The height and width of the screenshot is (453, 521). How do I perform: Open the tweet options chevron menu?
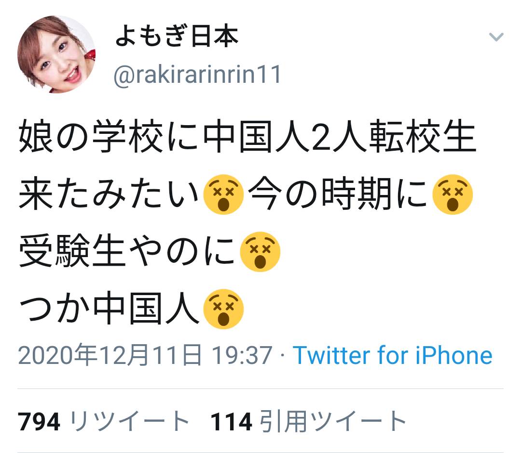(x=496, y=37)
